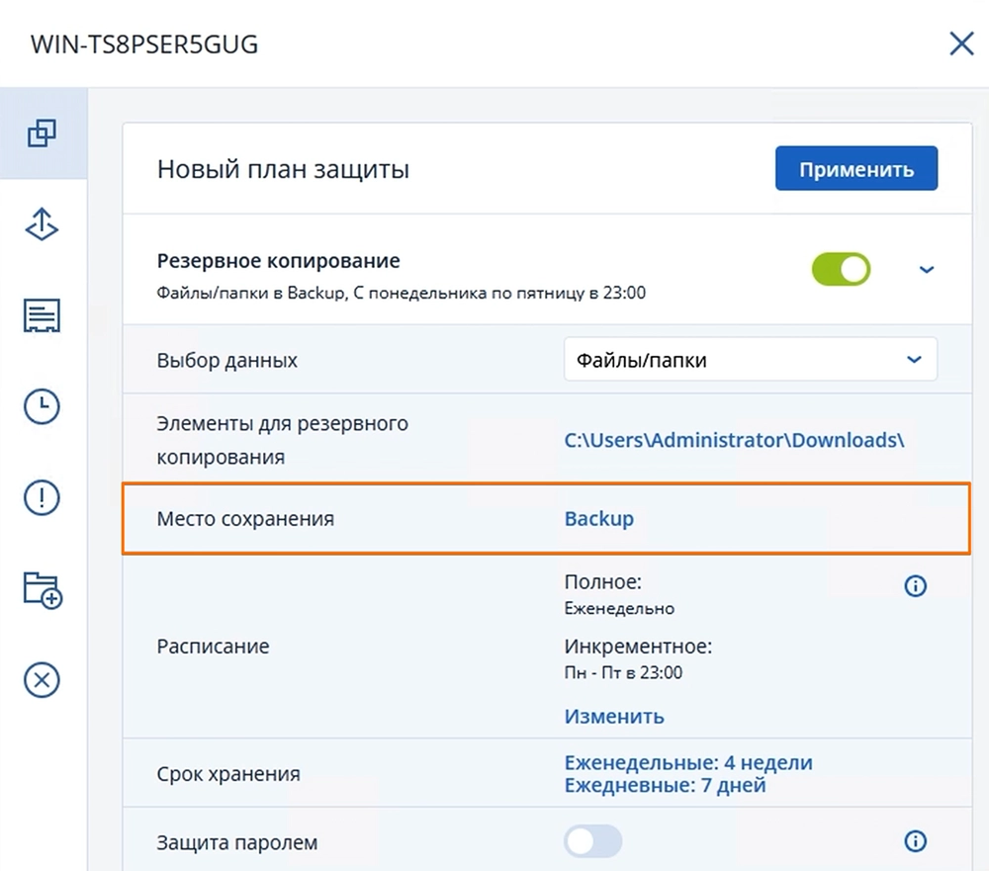Disable the Резервное копирование toggle
The height and width of the screenshot is (871, 989).
[x=841, y=269]
